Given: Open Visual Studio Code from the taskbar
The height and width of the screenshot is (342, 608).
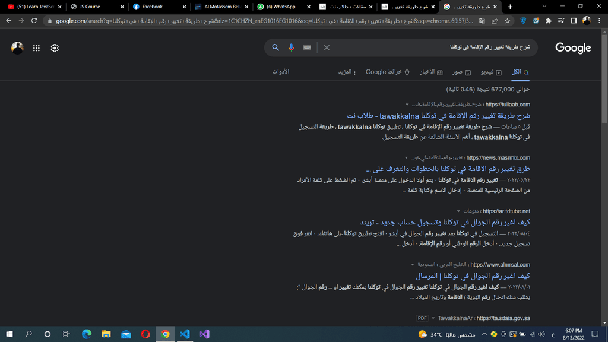Looking at the screenshot, I should pos(185,334).
